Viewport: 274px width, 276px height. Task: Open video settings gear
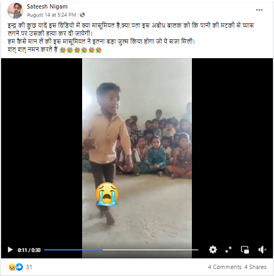pyautogui.click(x=213, y=250)
